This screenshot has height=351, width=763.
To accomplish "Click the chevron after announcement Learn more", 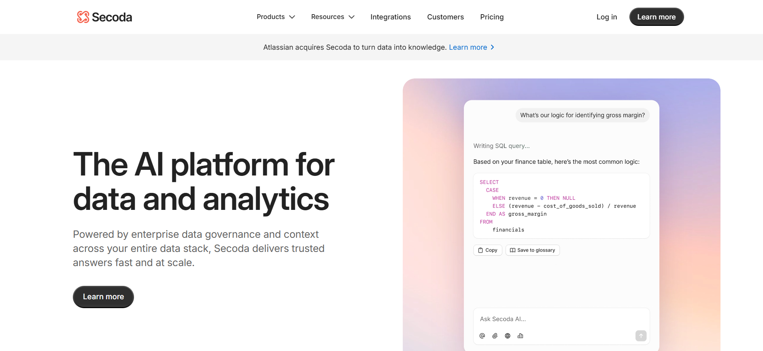I will point(493,47).
